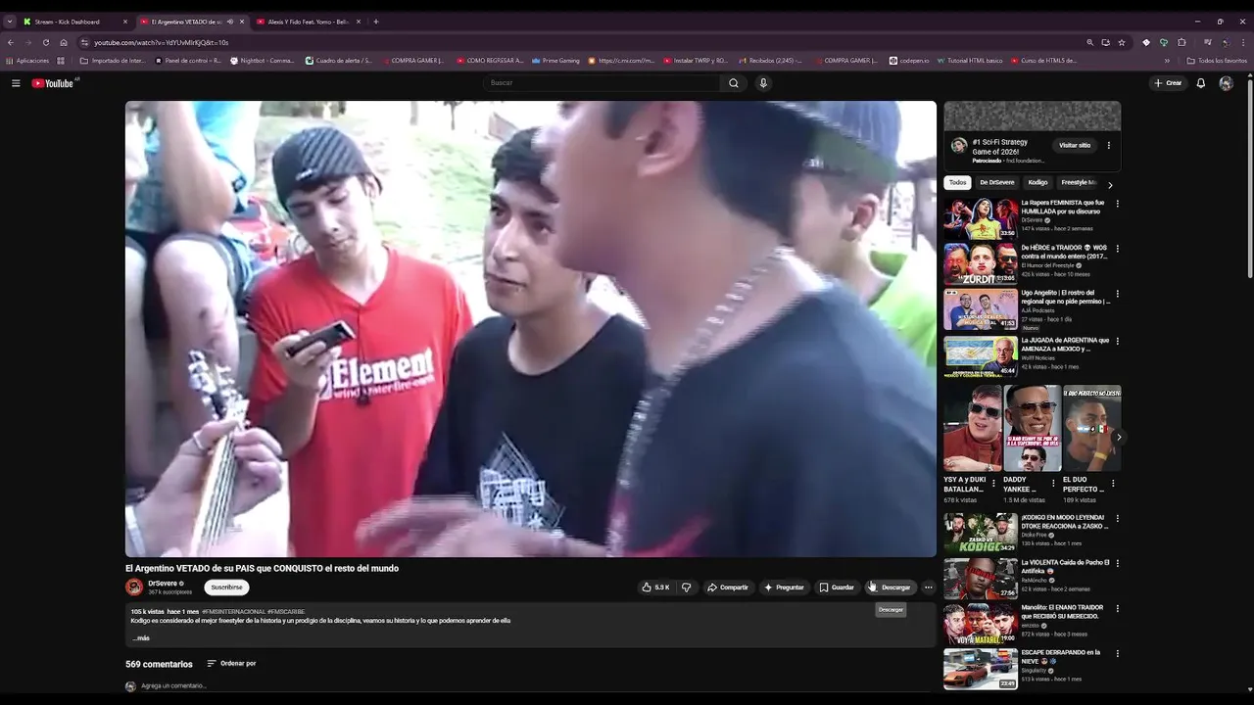
Task: Open options for the sponsored Sci-Fi ad
Action: [1109, 146]
